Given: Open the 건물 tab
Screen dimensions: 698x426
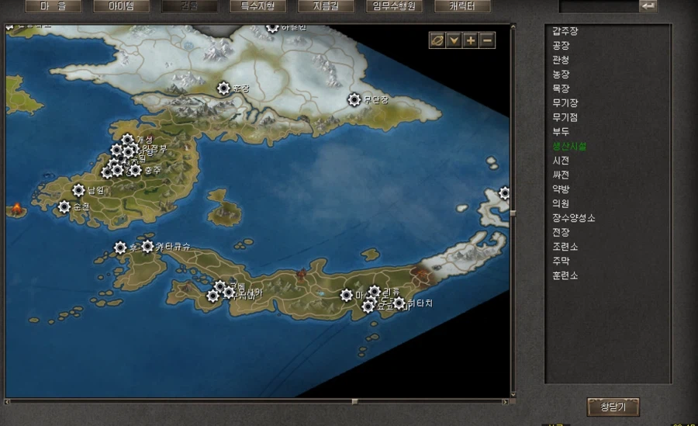Looking at the screenshot, I should pyautogui.click(x=189, y=6).
